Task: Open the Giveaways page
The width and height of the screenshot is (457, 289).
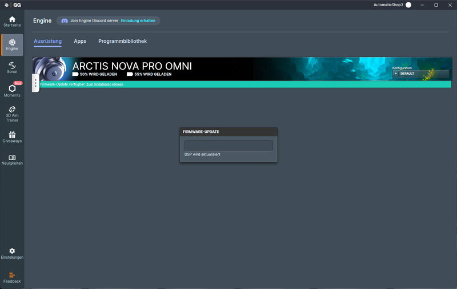Action: tap(12, 137)
